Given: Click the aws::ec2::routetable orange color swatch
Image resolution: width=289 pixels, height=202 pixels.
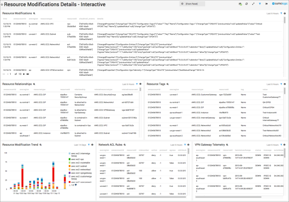Looking at the screenshot, I should point(69,162).
